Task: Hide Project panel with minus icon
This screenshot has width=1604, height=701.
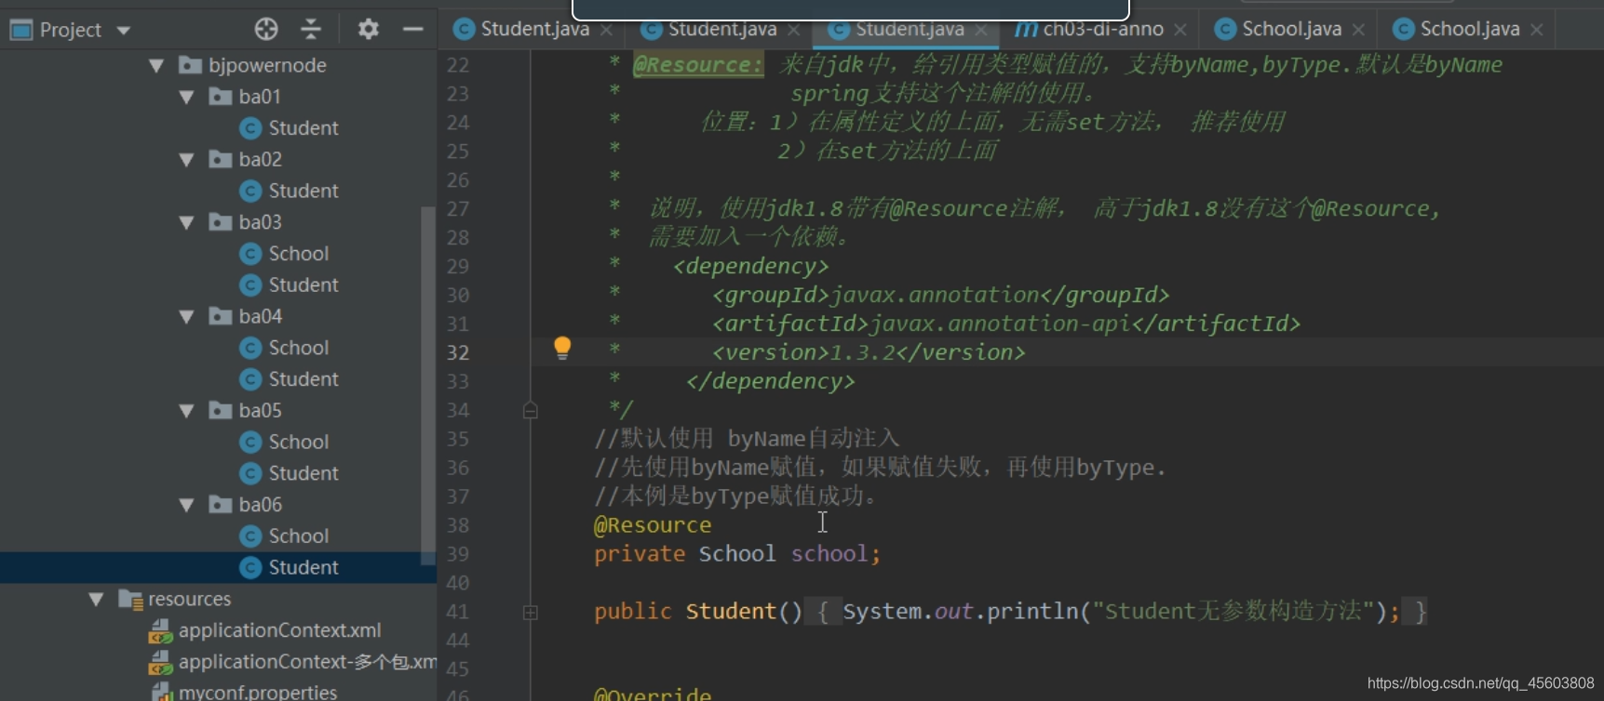Action: (413, 30)
